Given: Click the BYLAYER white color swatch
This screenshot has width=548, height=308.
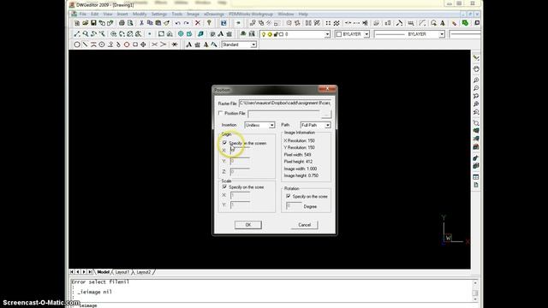Looking at the screenshot, I should (x=339, y=34).
